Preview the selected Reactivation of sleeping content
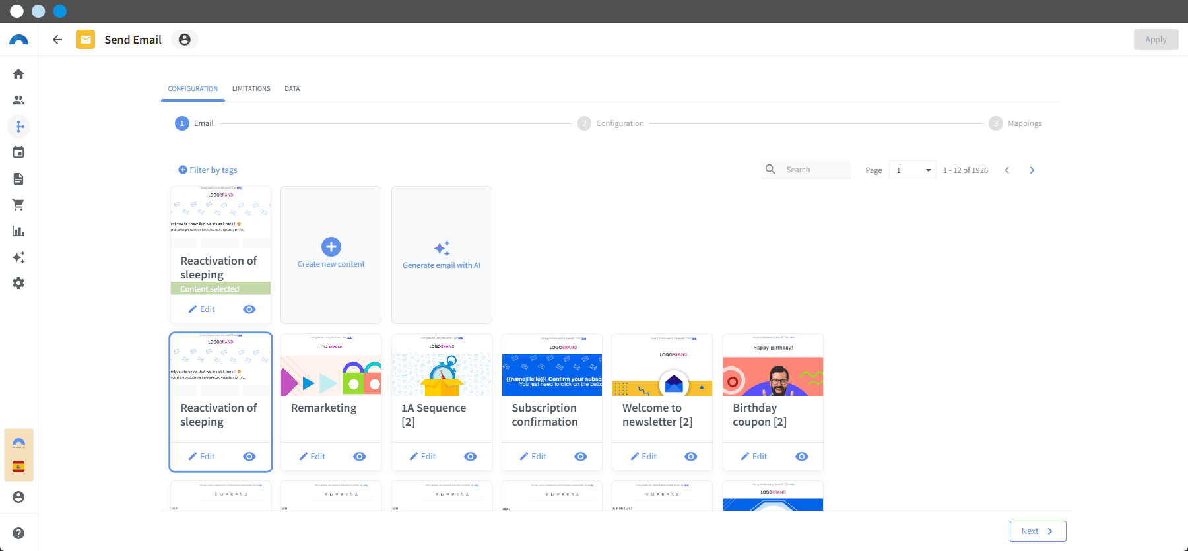This screenshot has height=551, width=1188. pos(249,309)
